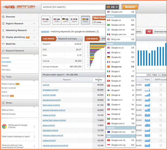167x150 pixels.
Task: Open Domain vs domain tool
Action: click(x=9, y=88)
